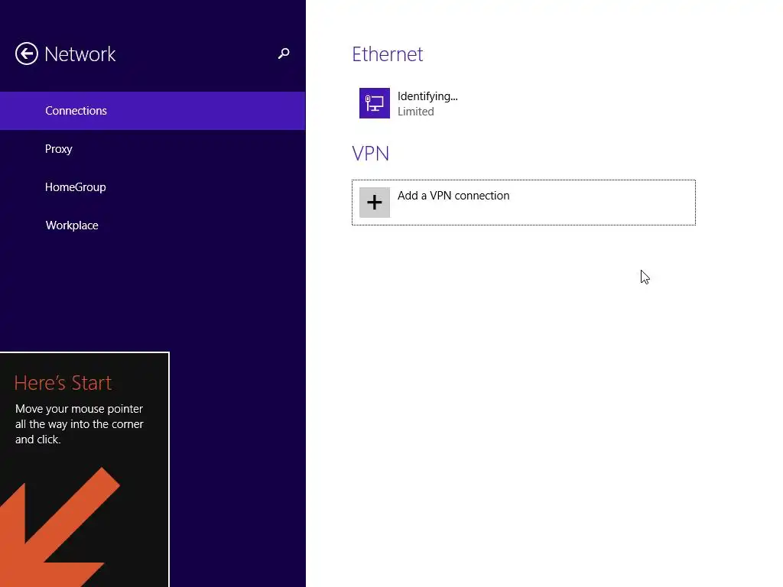Click the Move your mouse pointer tip text

tap(80, 423)
